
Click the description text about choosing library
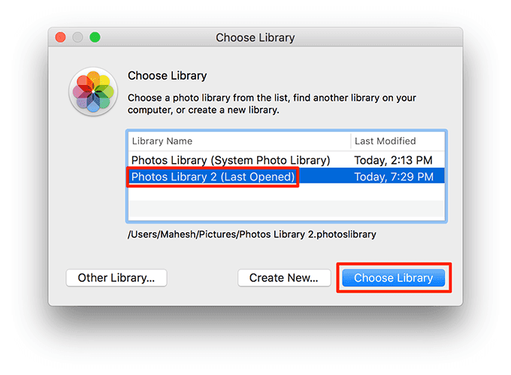pos(272,104)
